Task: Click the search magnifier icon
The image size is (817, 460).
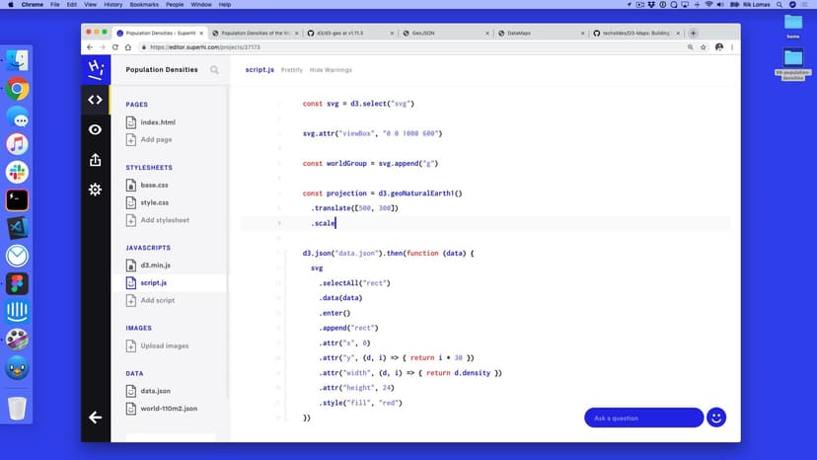Action: click(215, 70)
